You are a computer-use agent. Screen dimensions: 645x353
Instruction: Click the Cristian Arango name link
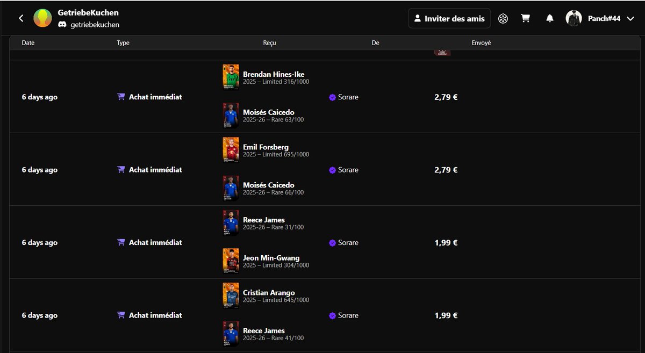269,293
